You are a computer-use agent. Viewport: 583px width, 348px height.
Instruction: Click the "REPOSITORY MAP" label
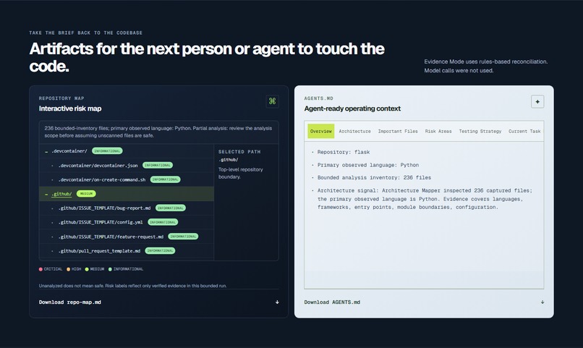coord(61,98)
